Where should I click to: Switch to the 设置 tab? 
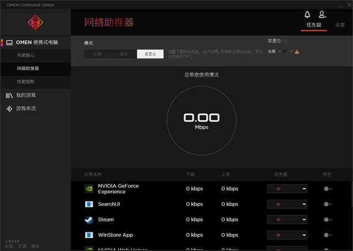pyautogui.click(x=340, y=25)
